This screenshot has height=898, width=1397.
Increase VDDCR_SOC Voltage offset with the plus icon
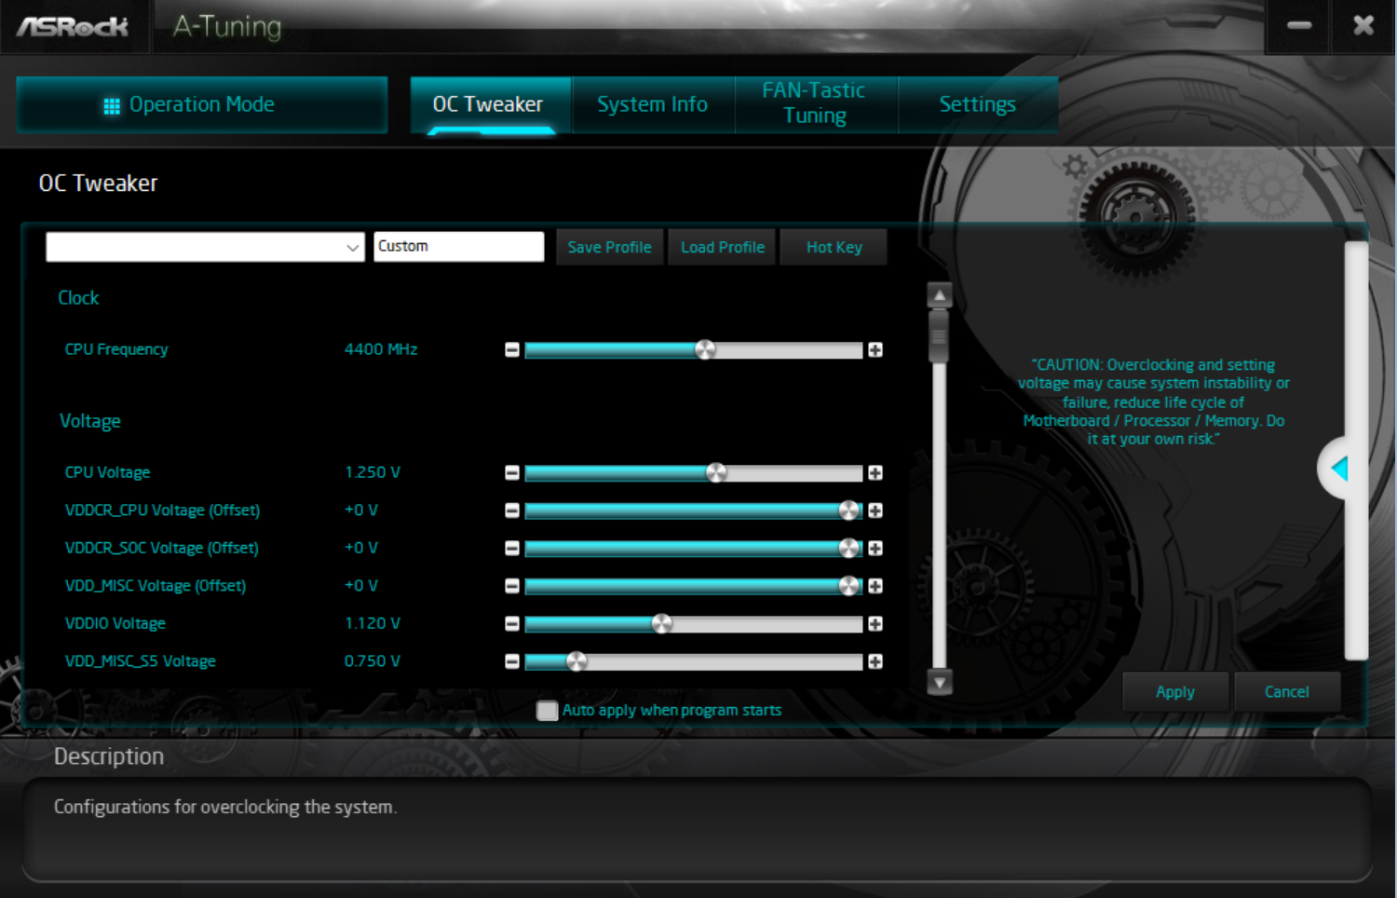pyautogui.click(x=875, y=548)
